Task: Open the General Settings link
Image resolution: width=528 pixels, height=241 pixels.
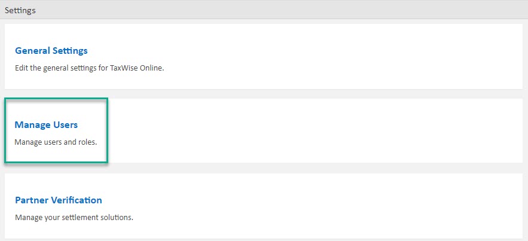Action: point(51,51)
